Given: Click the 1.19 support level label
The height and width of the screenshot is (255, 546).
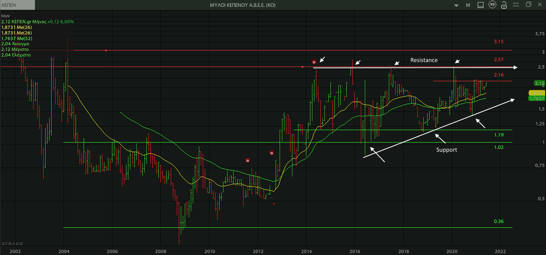Looking at the screenshot, I should [x=499, y=135].
